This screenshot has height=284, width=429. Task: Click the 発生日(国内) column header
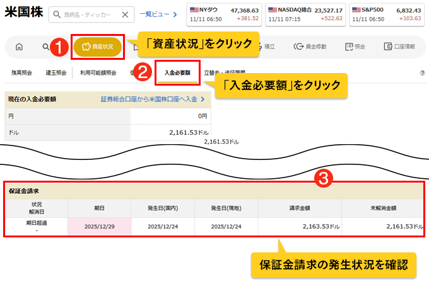(x=163, y=208)
